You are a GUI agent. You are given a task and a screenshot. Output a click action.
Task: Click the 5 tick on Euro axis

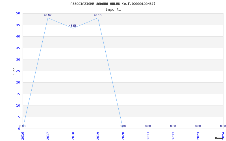pos(19,117)
